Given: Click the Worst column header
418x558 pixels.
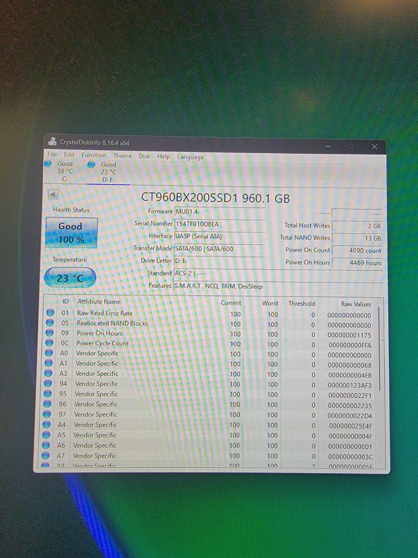Looking at the screenshot, I should pyautogui.click(x=270, y=303).
